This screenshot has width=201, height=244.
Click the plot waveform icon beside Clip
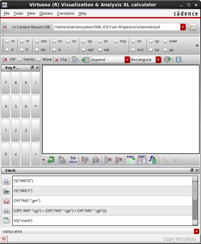click(75, 60)
